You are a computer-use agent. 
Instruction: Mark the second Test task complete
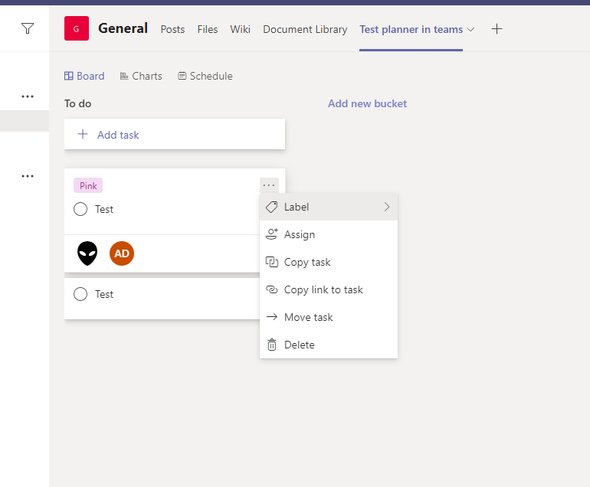coord(80,294)
